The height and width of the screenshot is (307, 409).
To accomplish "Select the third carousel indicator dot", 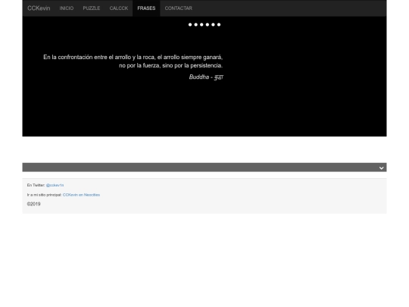I will [201, 24].
